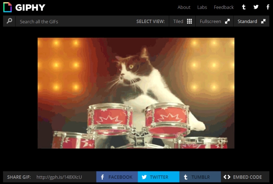Screen dimensions: 273x184
Task: Share the GIF on Tumblr
Action: coord(200,177)
